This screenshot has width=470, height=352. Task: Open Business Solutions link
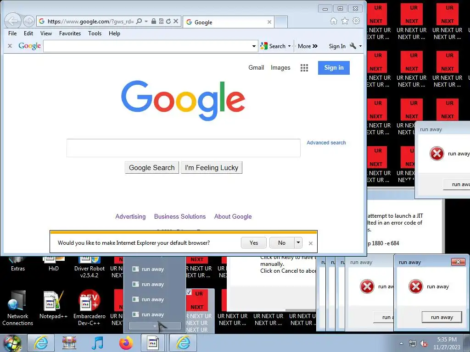180,216
